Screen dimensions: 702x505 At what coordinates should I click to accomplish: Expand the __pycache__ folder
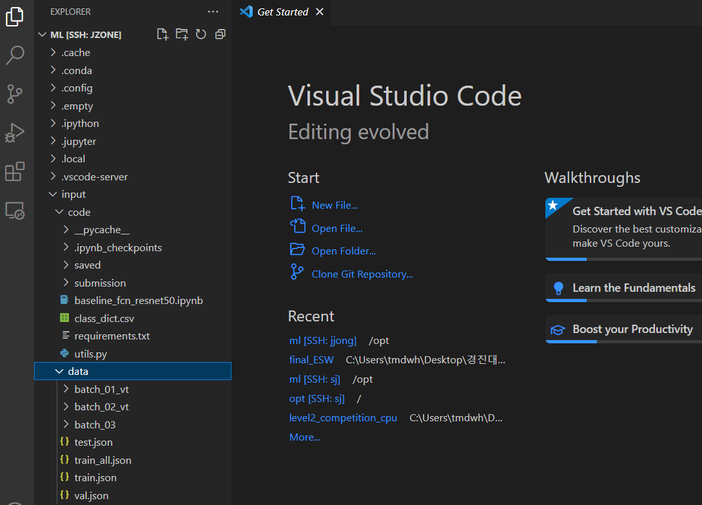pos(133,230)
